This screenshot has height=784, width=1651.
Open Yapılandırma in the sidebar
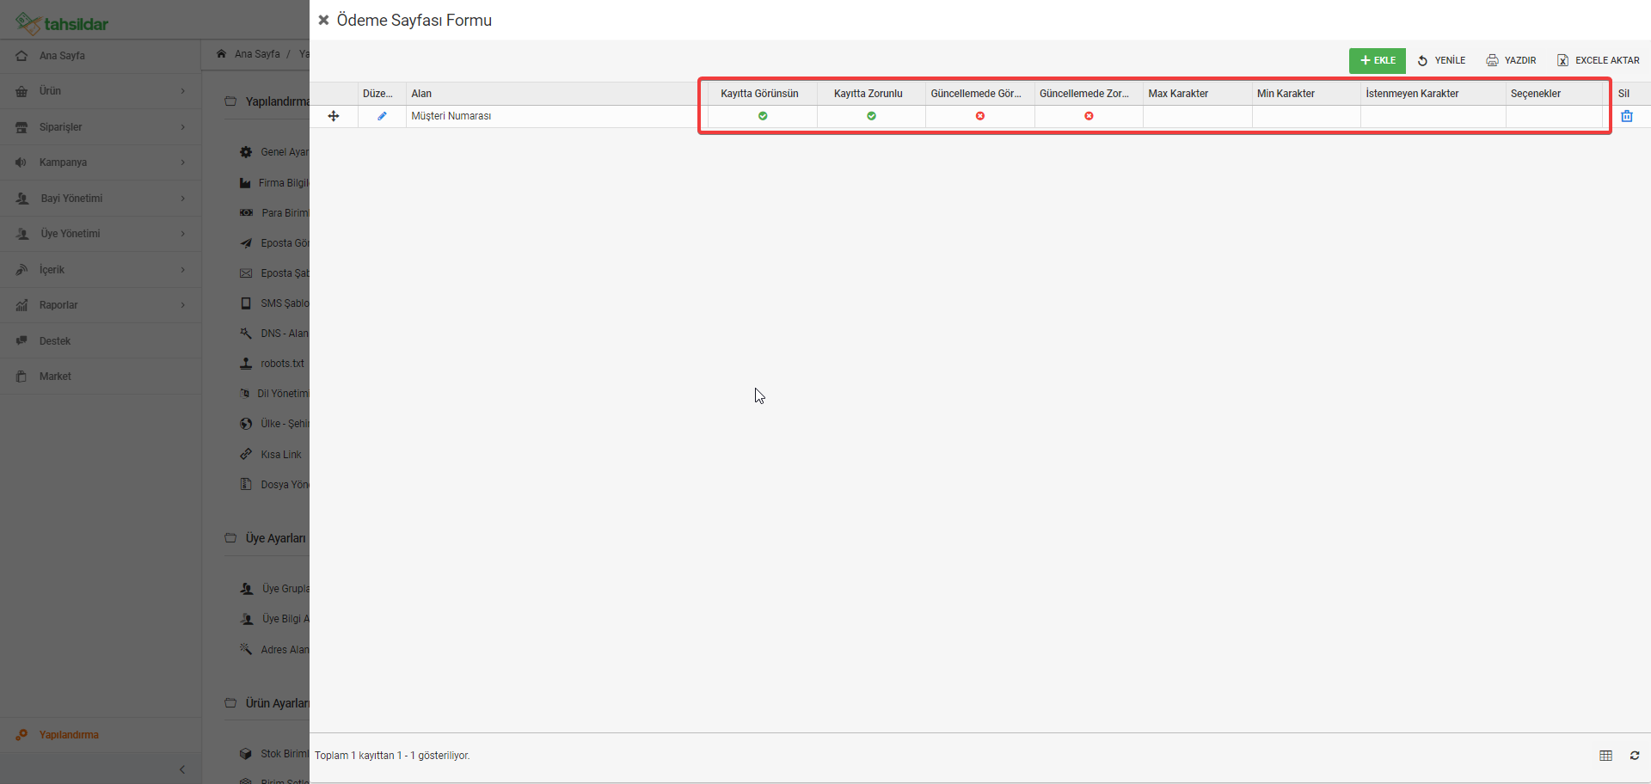[x=101, y=735]
